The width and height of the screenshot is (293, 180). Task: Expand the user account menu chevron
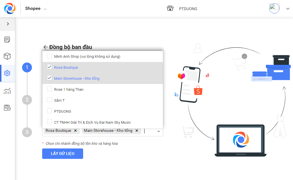pyautogui.click(x=288, y=9)
